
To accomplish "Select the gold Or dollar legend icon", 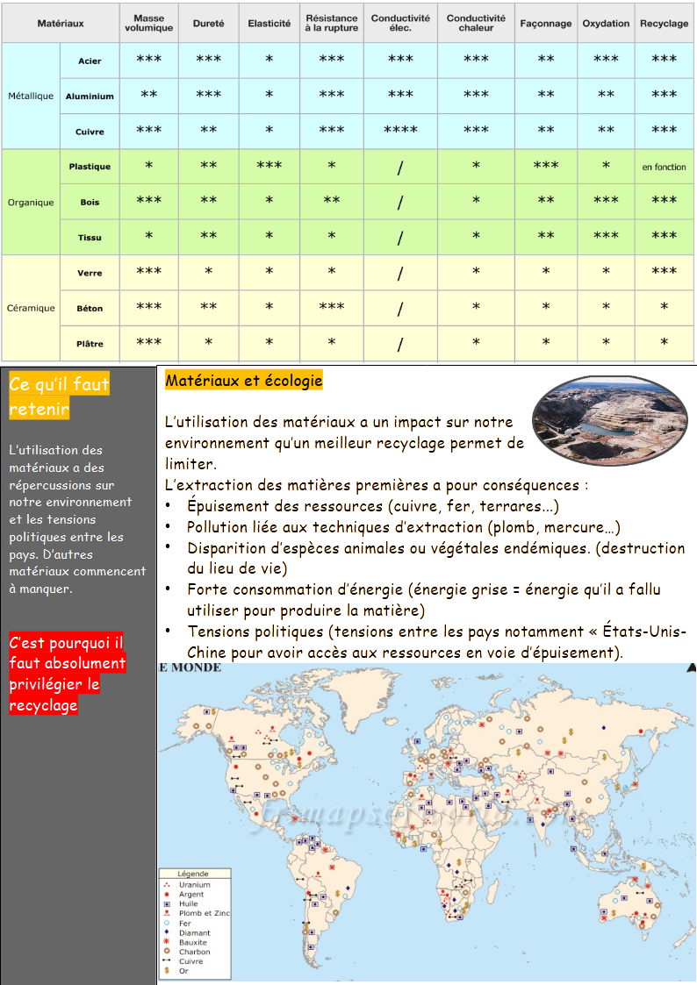I will click(x=167, y=971).
